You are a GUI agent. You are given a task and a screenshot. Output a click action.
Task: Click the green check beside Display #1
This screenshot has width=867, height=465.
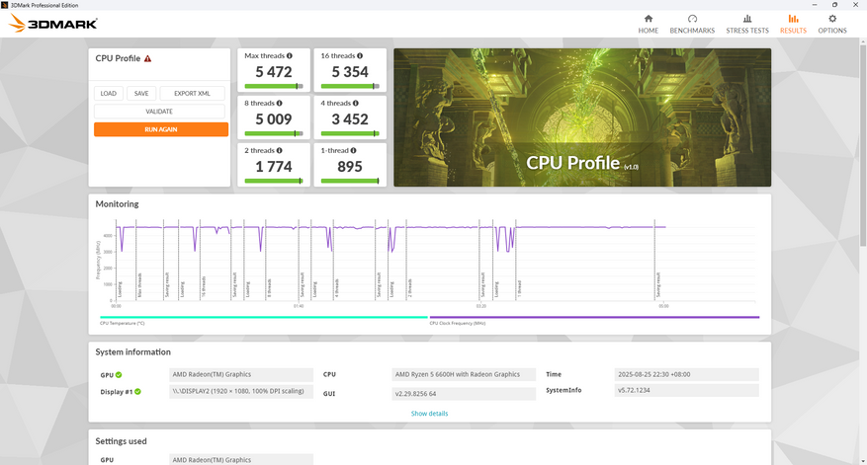coord(137,392)
